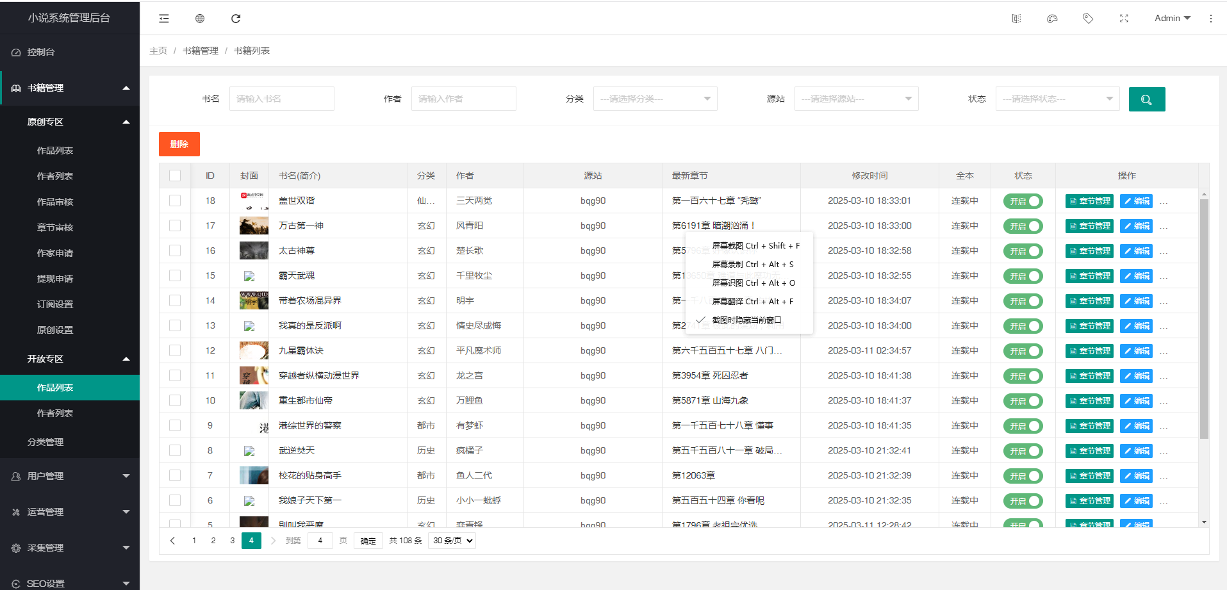Select 屏幕截图 in the context menu

[x=755, y=246]
